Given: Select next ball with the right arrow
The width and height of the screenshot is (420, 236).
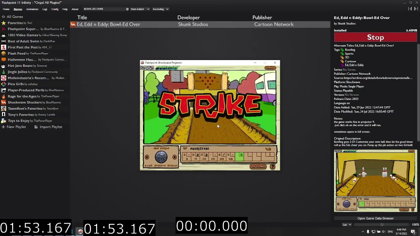Looking at the screenshot, I should point(175,157).
